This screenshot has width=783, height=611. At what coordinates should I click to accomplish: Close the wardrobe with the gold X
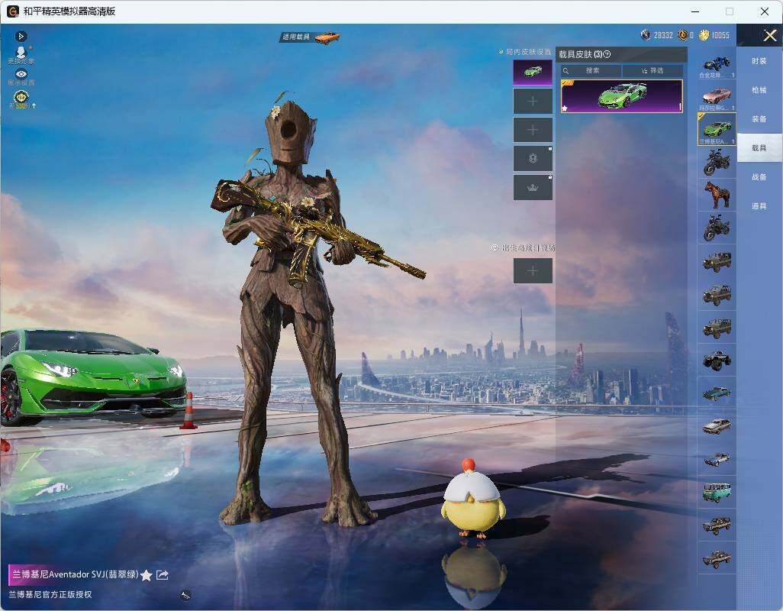[769, 35]
